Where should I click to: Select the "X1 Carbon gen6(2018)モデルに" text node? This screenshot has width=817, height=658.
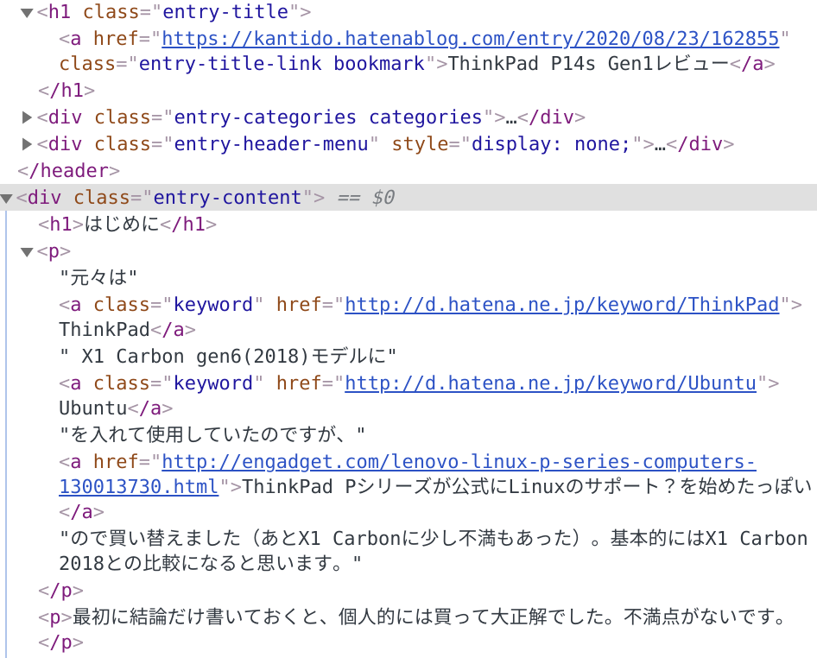(x=228, y=357)
